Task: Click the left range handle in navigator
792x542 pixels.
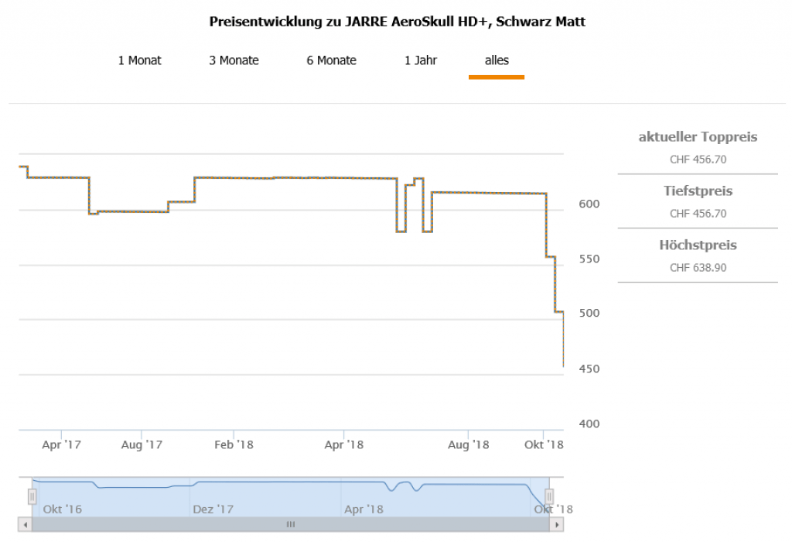Action: click(32, 496)
